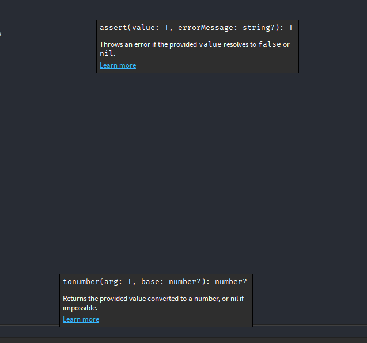Click the tonumber function name in signature
This screenshot has width=367, height=343.
click(x=81, y=282)
